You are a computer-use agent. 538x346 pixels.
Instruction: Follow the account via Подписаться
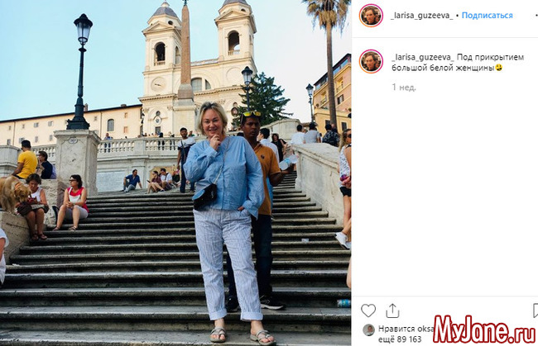pos(487,16)
